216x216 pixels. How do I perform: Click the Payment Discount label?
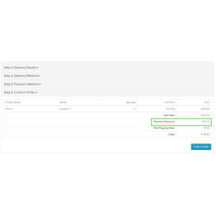[x=164, y=121]
